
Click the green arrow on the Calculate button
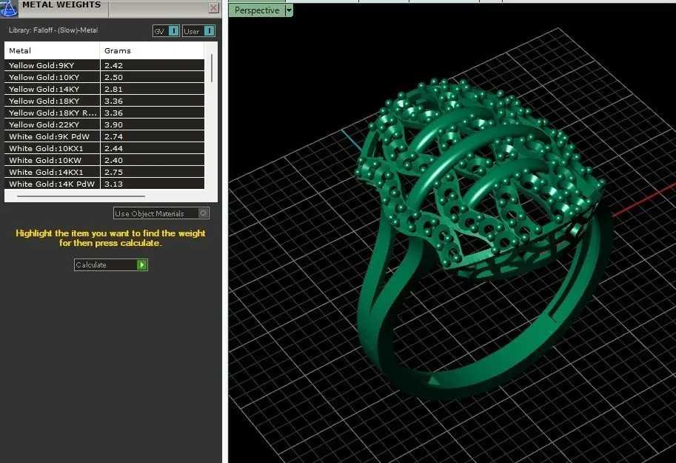click(142, 265)
